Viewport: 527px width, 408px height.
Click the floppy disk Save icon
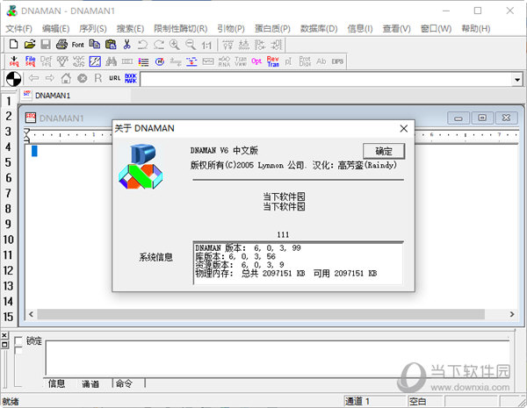[x=46, y=45]
